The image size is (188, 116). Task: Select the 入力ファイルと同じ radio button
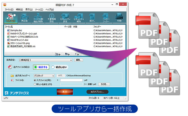pyautogui.click(x=35, y=80)
